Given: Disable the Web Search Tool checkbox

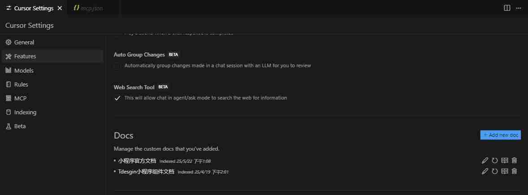Looking at the screenshot, I should click(117, 98).
